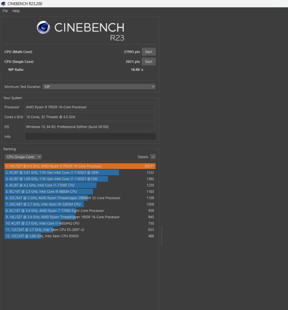Screen dimensions: 288x310
Task: Click the panel splitter handle dots
Action: pyautogui.click(x=162, y=236)
